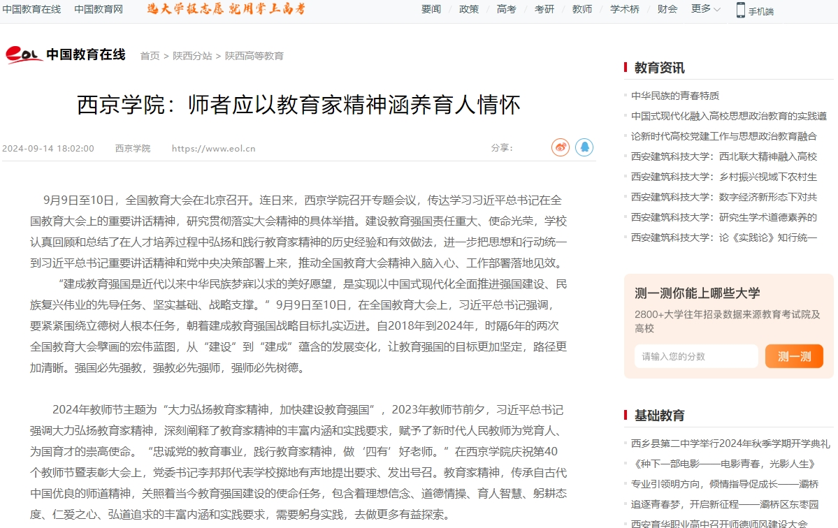Focus the 请输入您的分数 input field
The image size is (838, 528).
coord(695,356)
